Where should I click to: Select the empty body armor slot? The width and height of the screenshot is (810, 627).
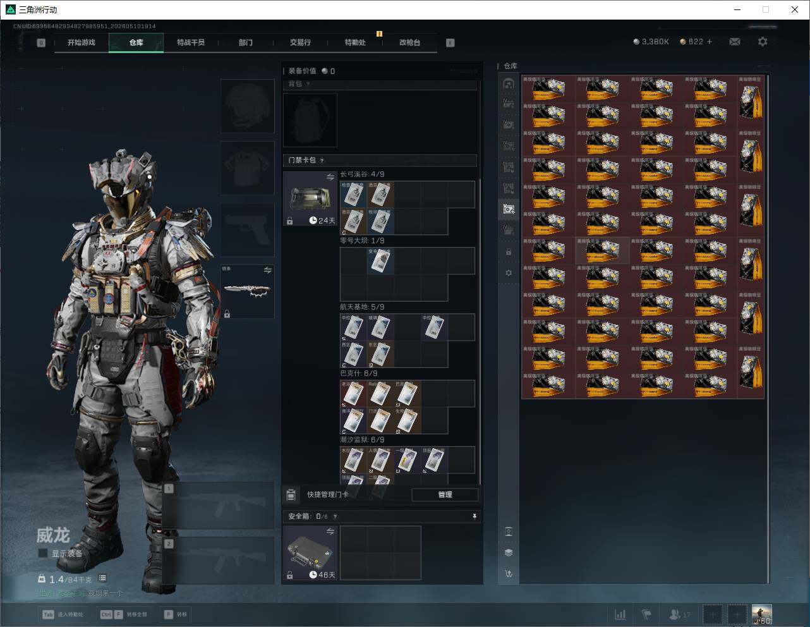click(x=247, y=168)
